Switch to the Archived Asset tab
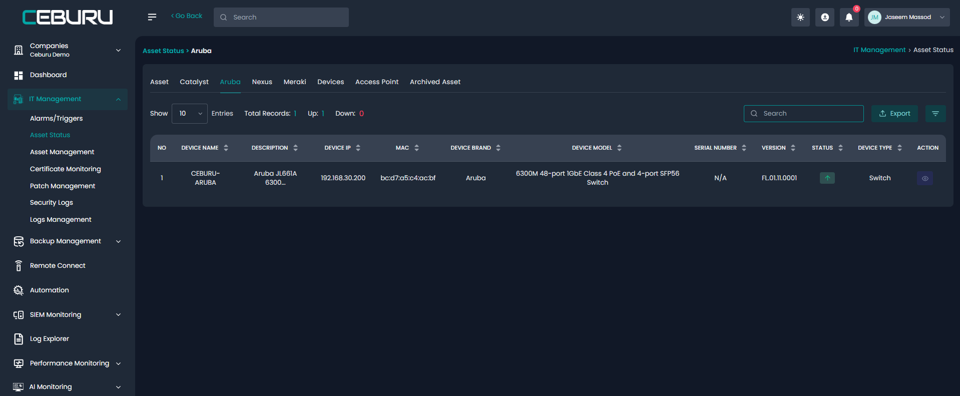960x396 pixels. click(435, 82)
